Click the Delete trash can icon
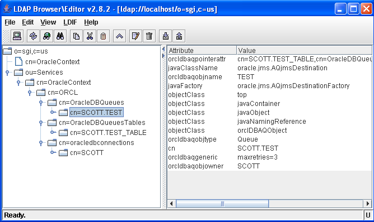Viewport: 374px width, 222px height. coord(149,36)
